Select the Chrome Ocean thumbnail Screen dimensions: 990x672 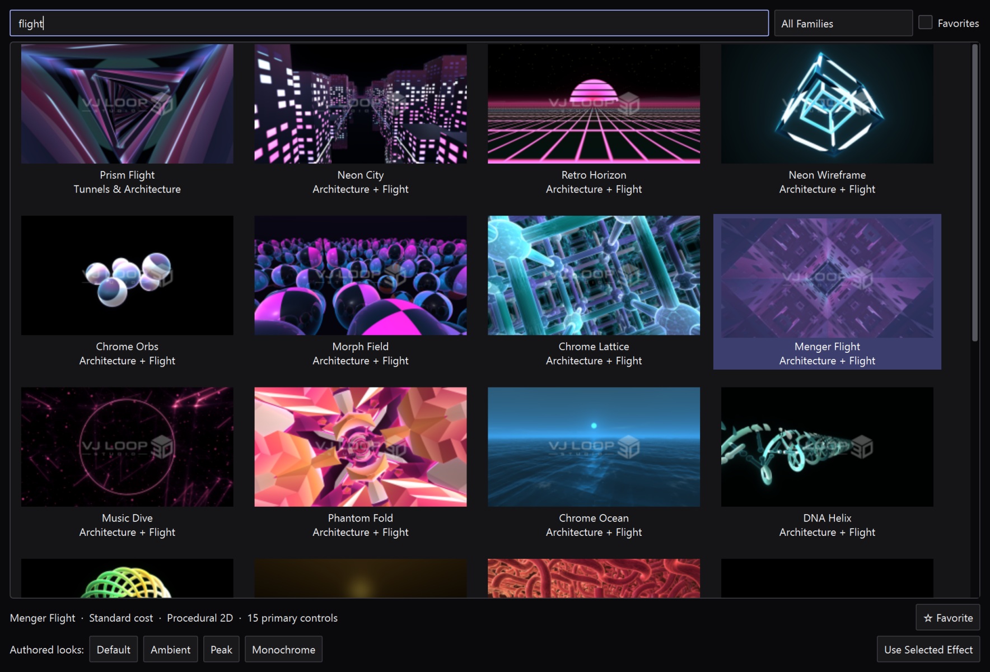pos(594,447)
